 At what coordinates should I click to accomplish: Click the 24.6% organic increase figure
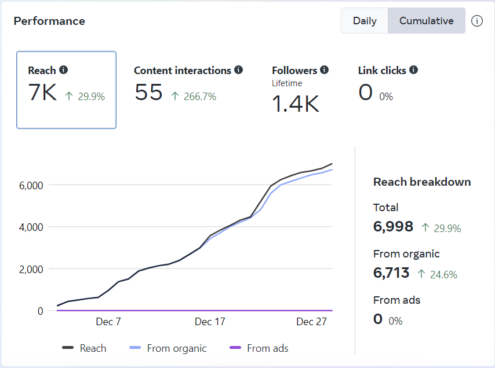(443, 275)
